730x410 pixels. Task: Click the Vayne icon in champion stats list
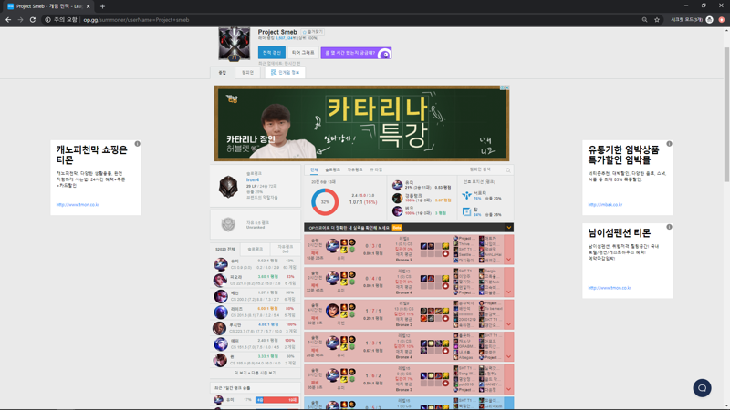(221, 296)
